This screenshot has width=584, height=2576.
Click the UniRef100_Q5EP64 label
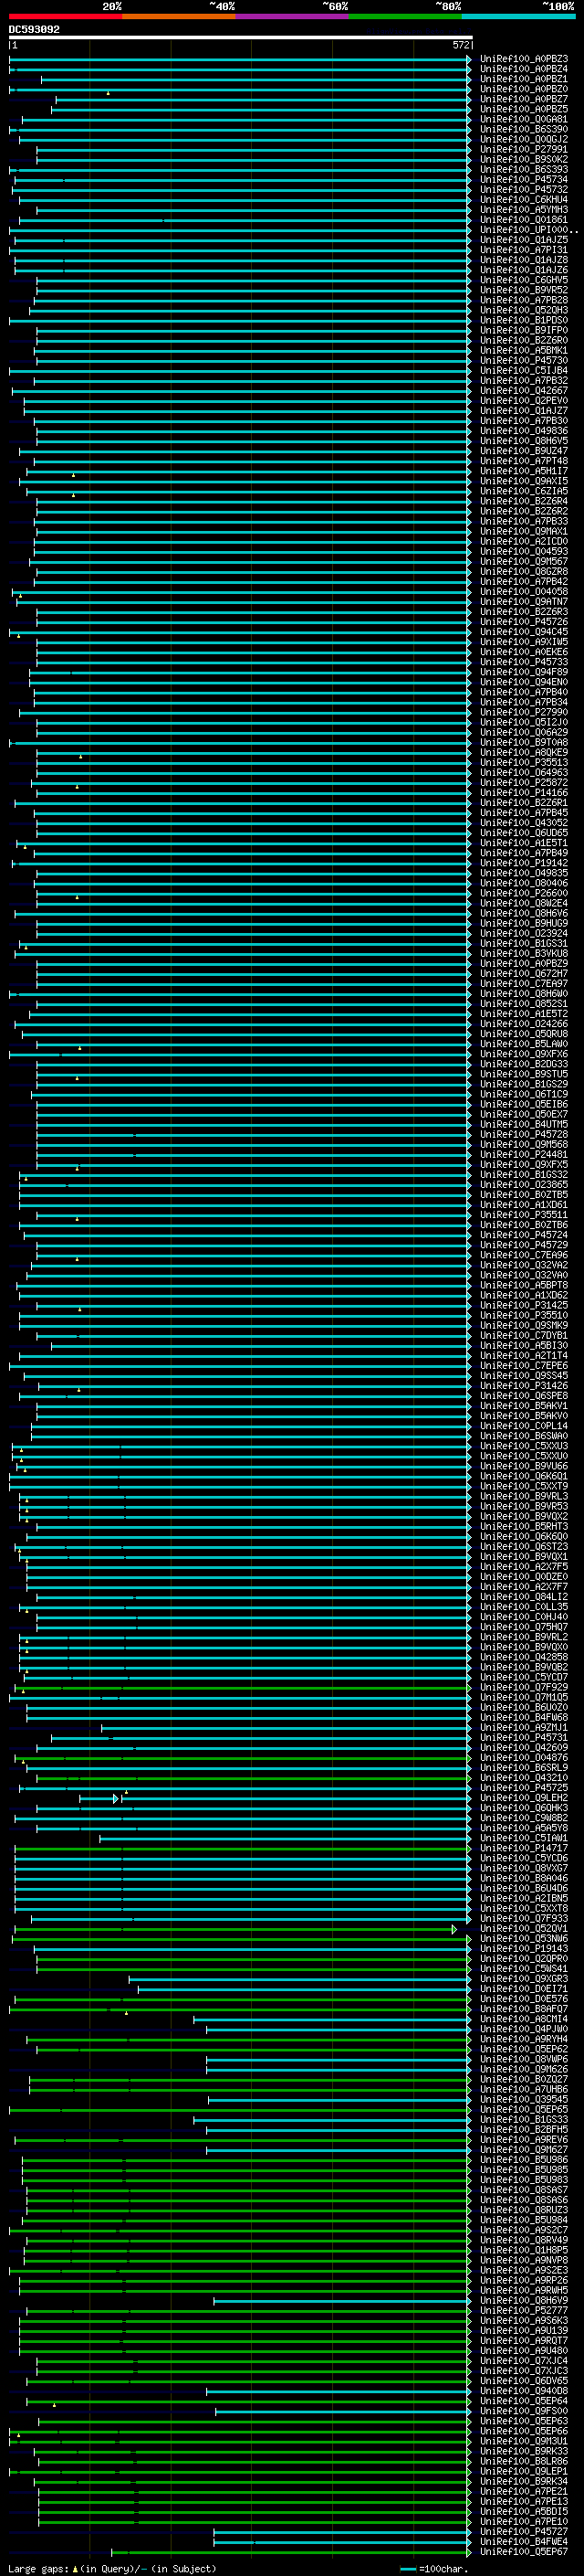coord(524,2402)
